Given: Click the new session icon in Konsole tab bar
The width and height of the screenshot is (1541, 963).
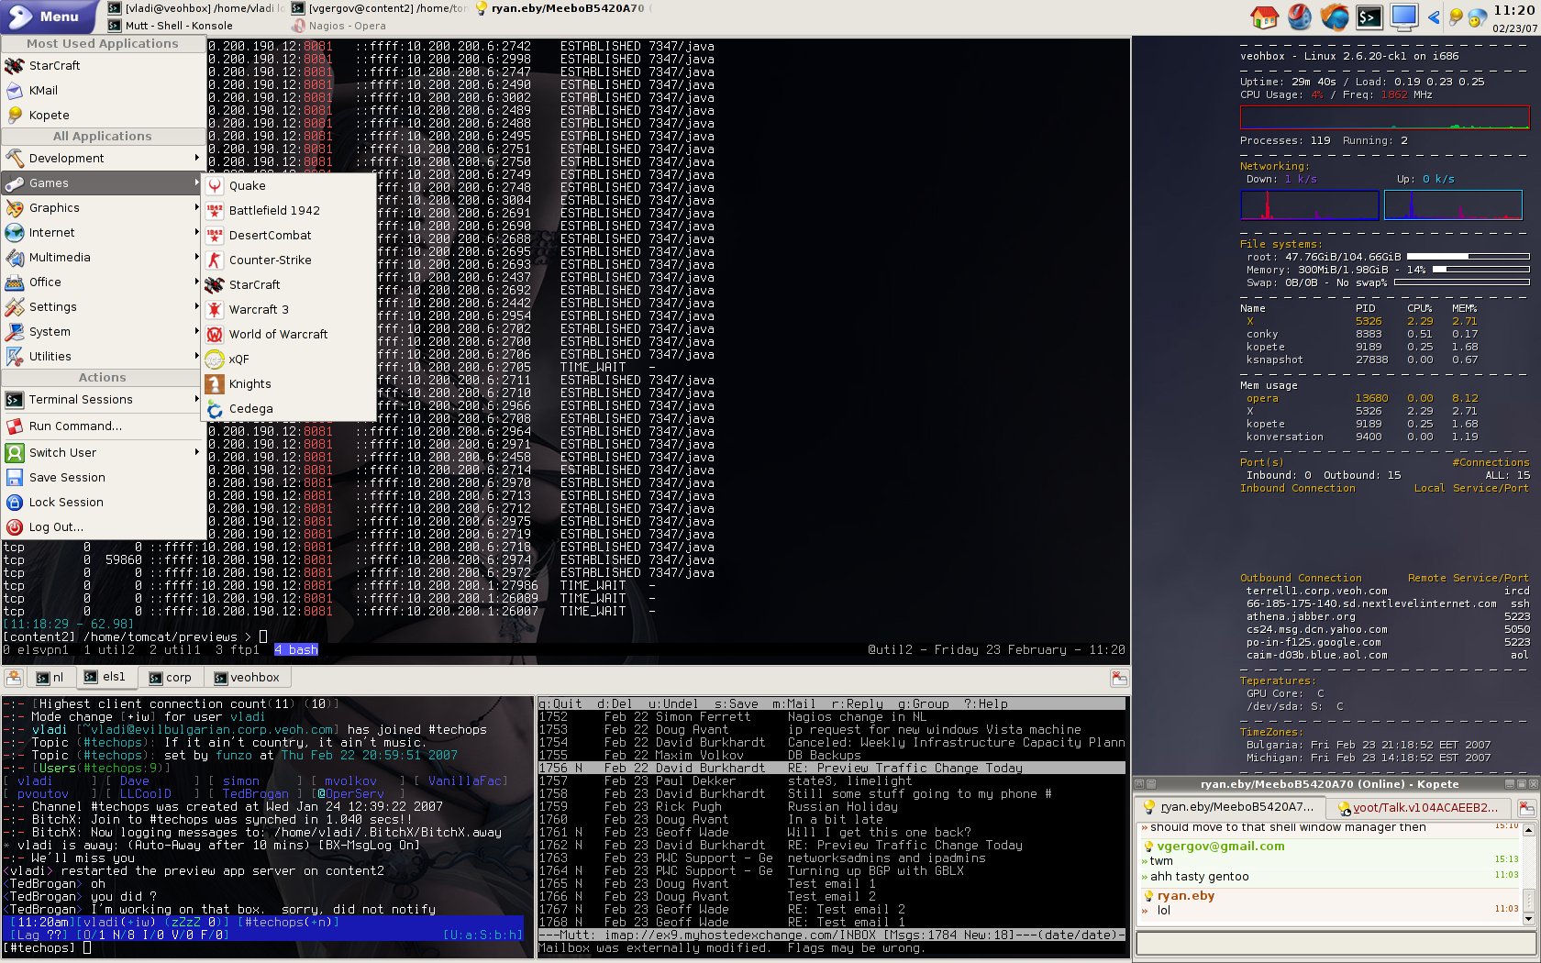Looking at the screenshot, I should tap(14, 678).
